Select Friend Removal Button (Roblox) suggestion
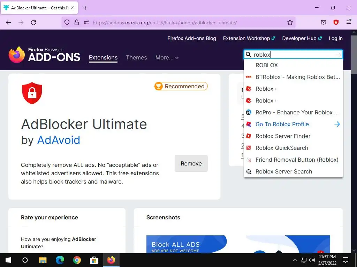This screenshot has width=357, height=267. [x=293, y=160]
